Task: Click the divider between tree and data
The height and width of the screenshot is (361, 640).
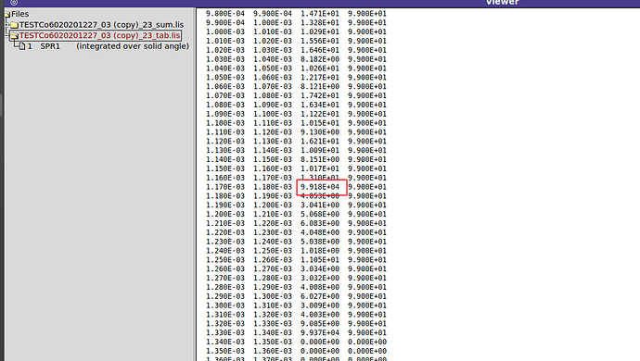Action: point(195,184)
